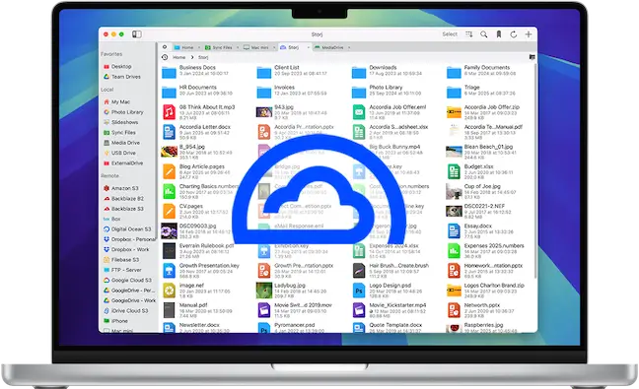Open Media Drive in the sidebar
The width and height of the screenshot is (639, 389).
(121, 143)
